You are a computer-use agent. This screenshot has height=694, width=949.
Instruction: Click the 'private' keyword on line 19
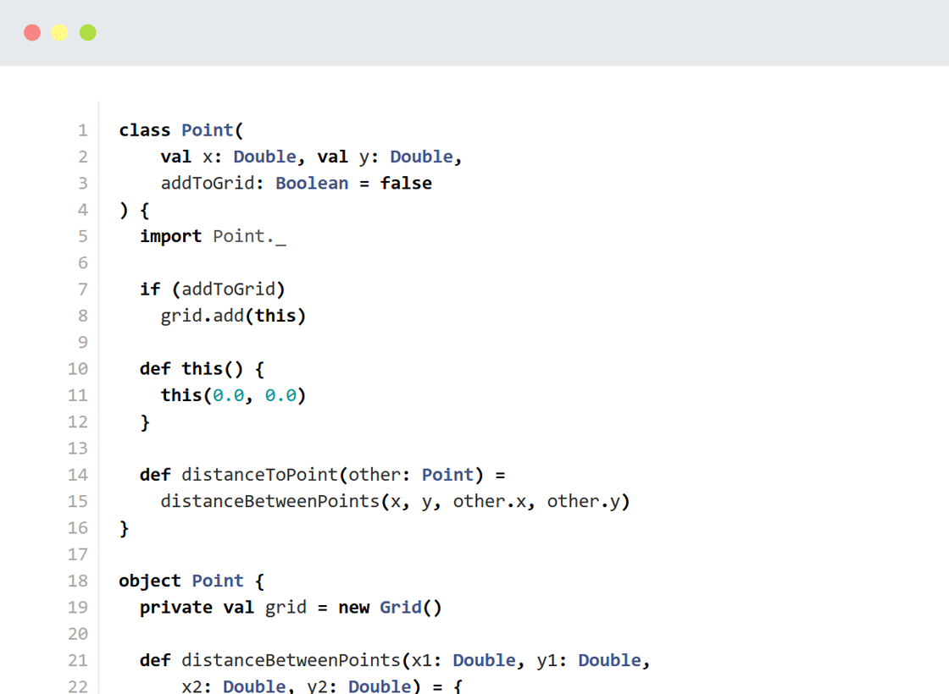(176, 608)
